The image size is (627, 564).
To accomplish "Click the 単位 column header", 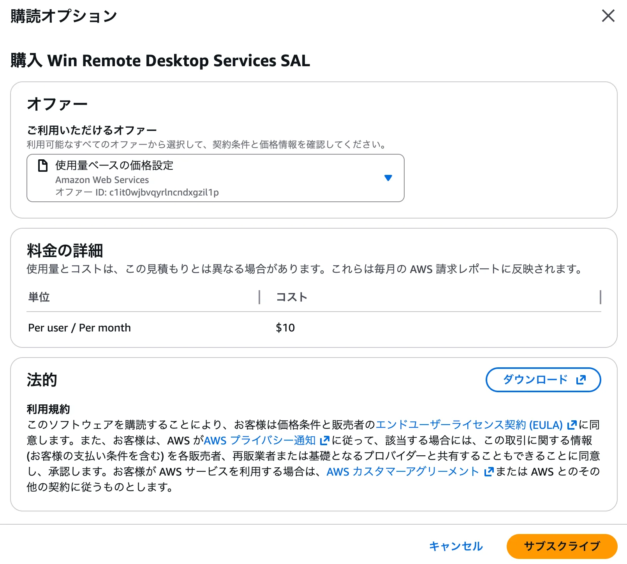I will click(38, 298).
